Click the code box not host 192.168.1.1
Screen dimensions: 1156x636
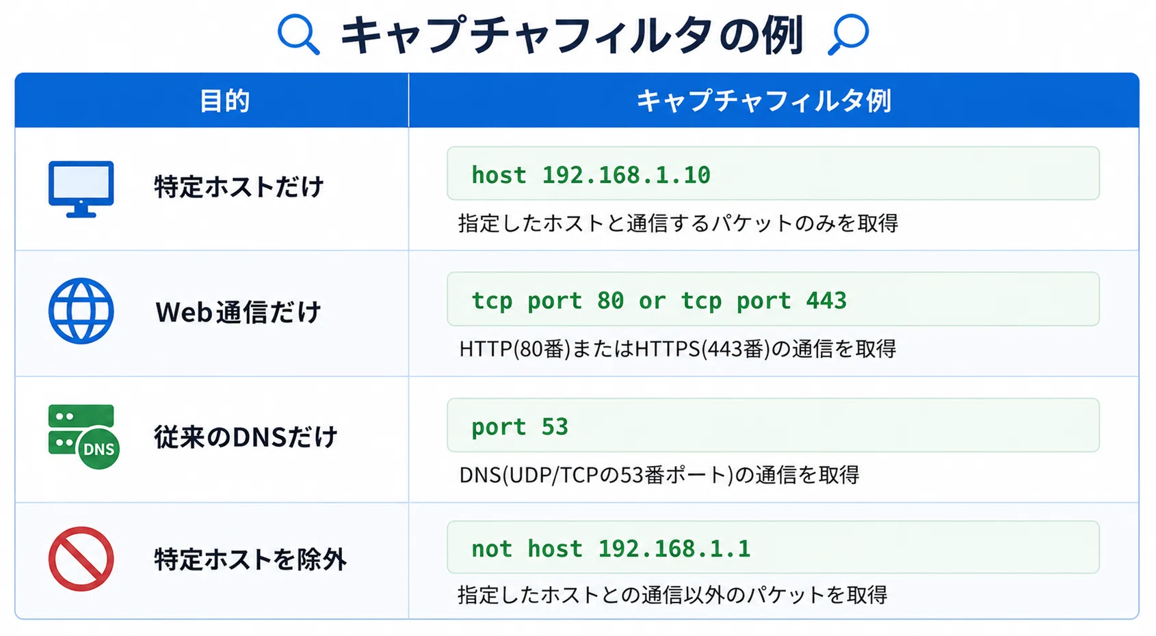[x=773, y=547]
